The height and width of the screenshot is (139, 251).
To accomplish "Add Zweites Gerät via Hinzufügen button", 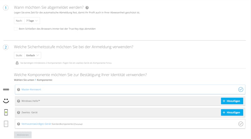I will [232, 112].
